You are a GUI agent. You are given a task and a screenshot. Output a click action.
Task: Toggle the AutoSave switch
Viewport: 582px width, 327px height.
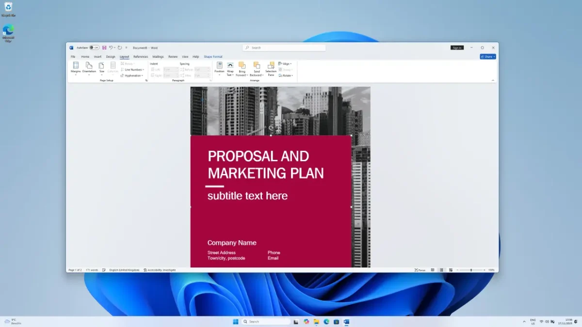click(94, 47)
